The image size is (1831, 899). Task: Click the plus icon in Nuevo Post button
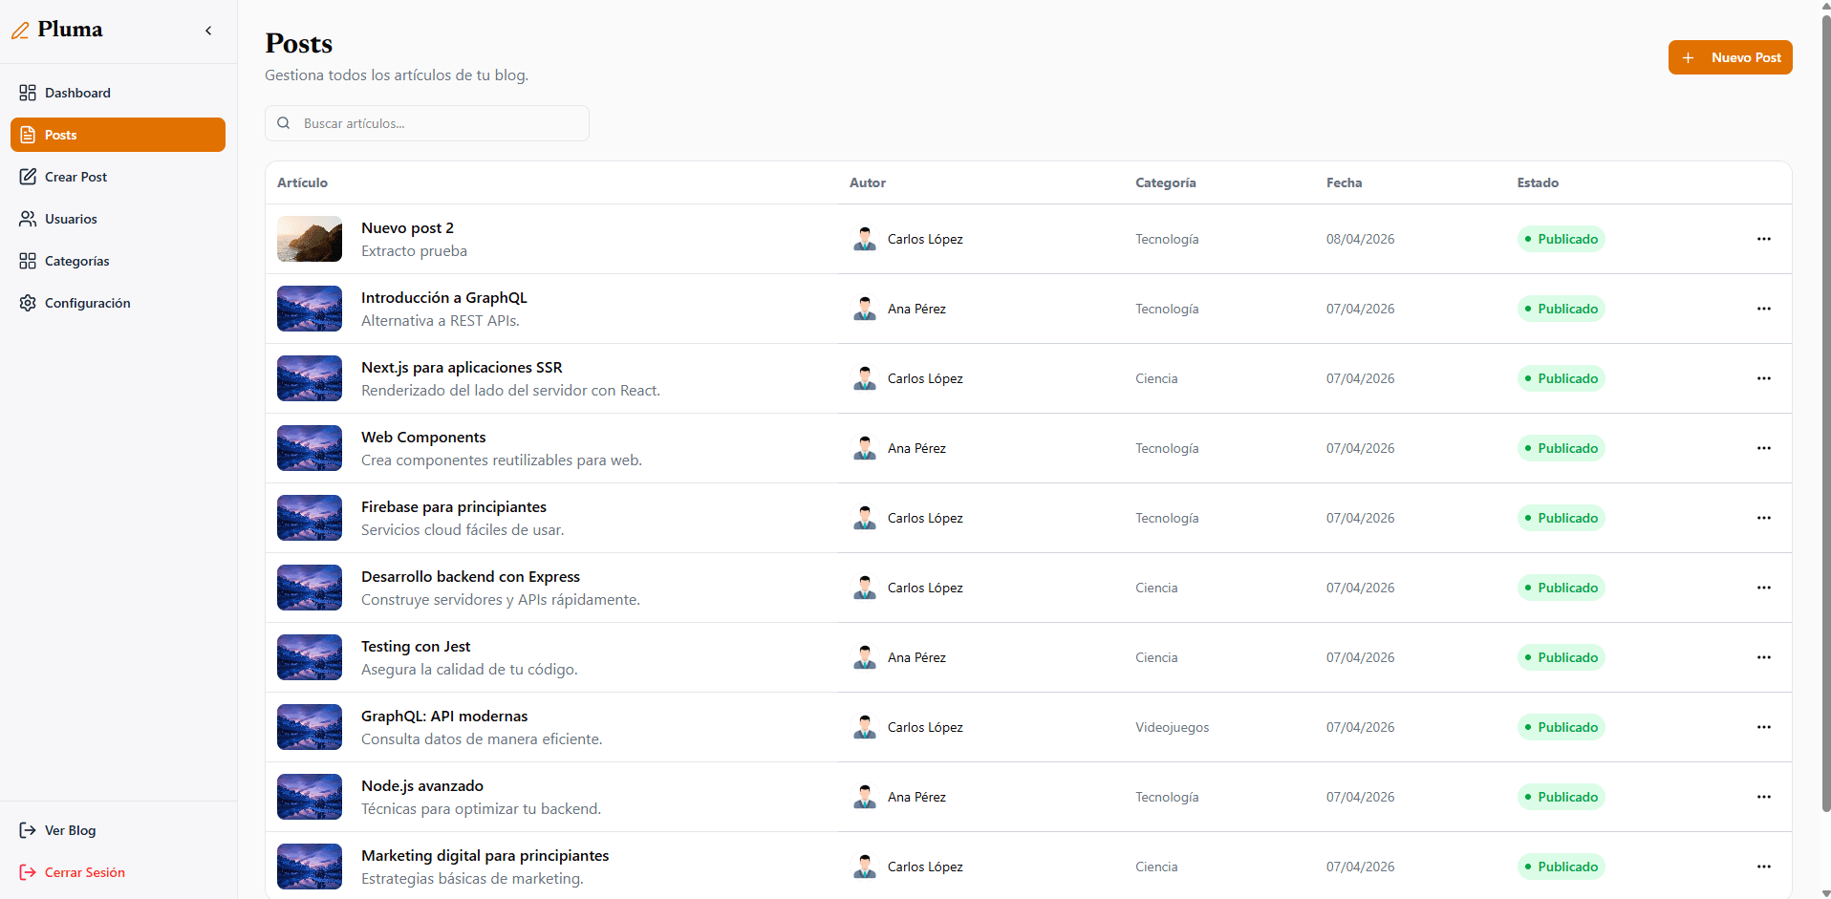pyautogui.click(x=1689, y=57)
